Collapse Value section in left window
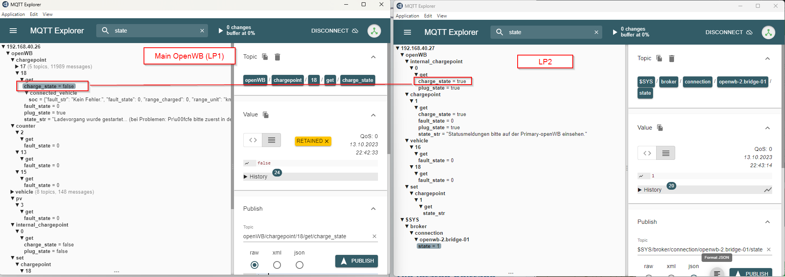This screenshot has height=277, width=785. tap(373, 115)
